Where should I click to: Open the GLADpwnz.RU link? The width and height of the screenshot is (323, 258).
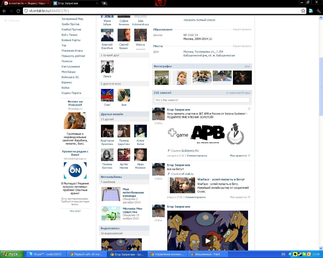point(190,151)
